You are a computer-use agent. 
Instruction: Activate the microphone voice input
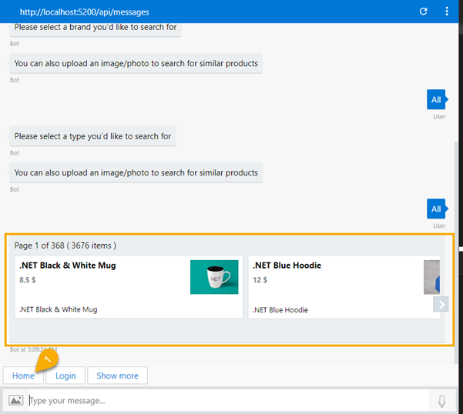[441, 401]
